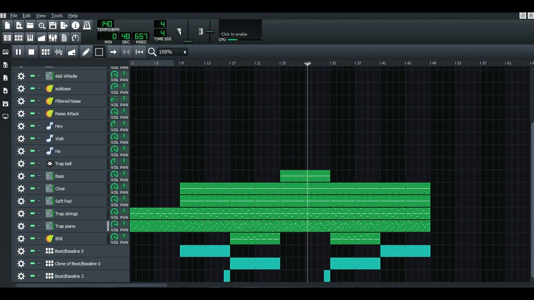Viewport: 534px width, 300px height.
Task: Open the gear menu for Hey track
Action: pyautogui.click(x=21, y=126)
